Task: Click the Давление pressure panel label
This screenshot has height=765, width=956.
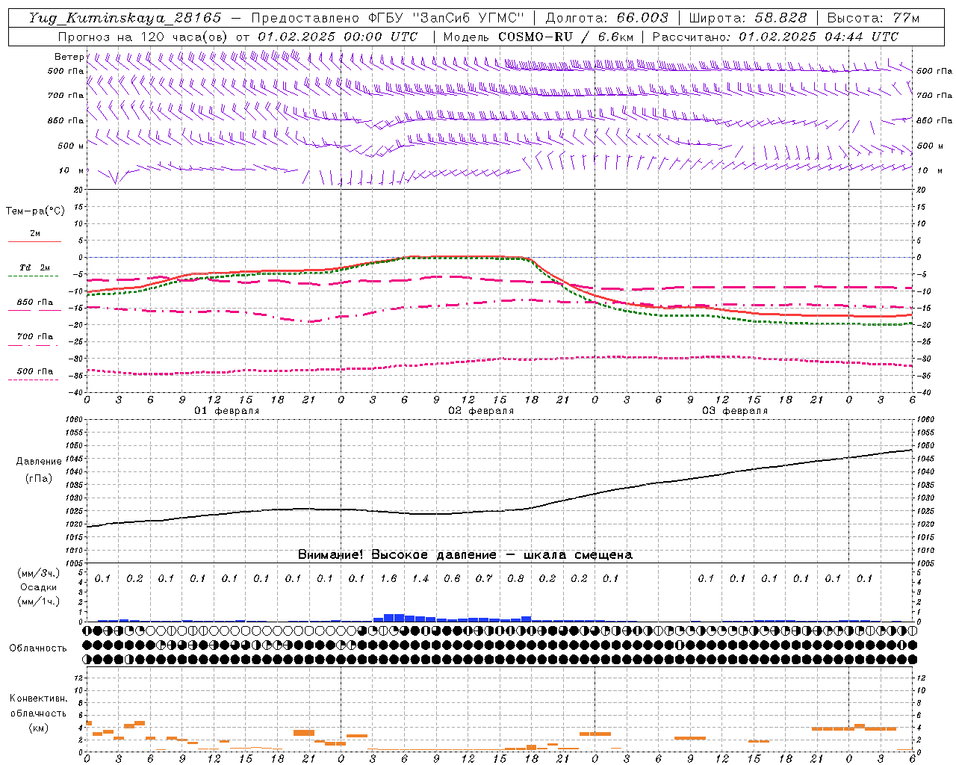Action: (x=39, y=462)
